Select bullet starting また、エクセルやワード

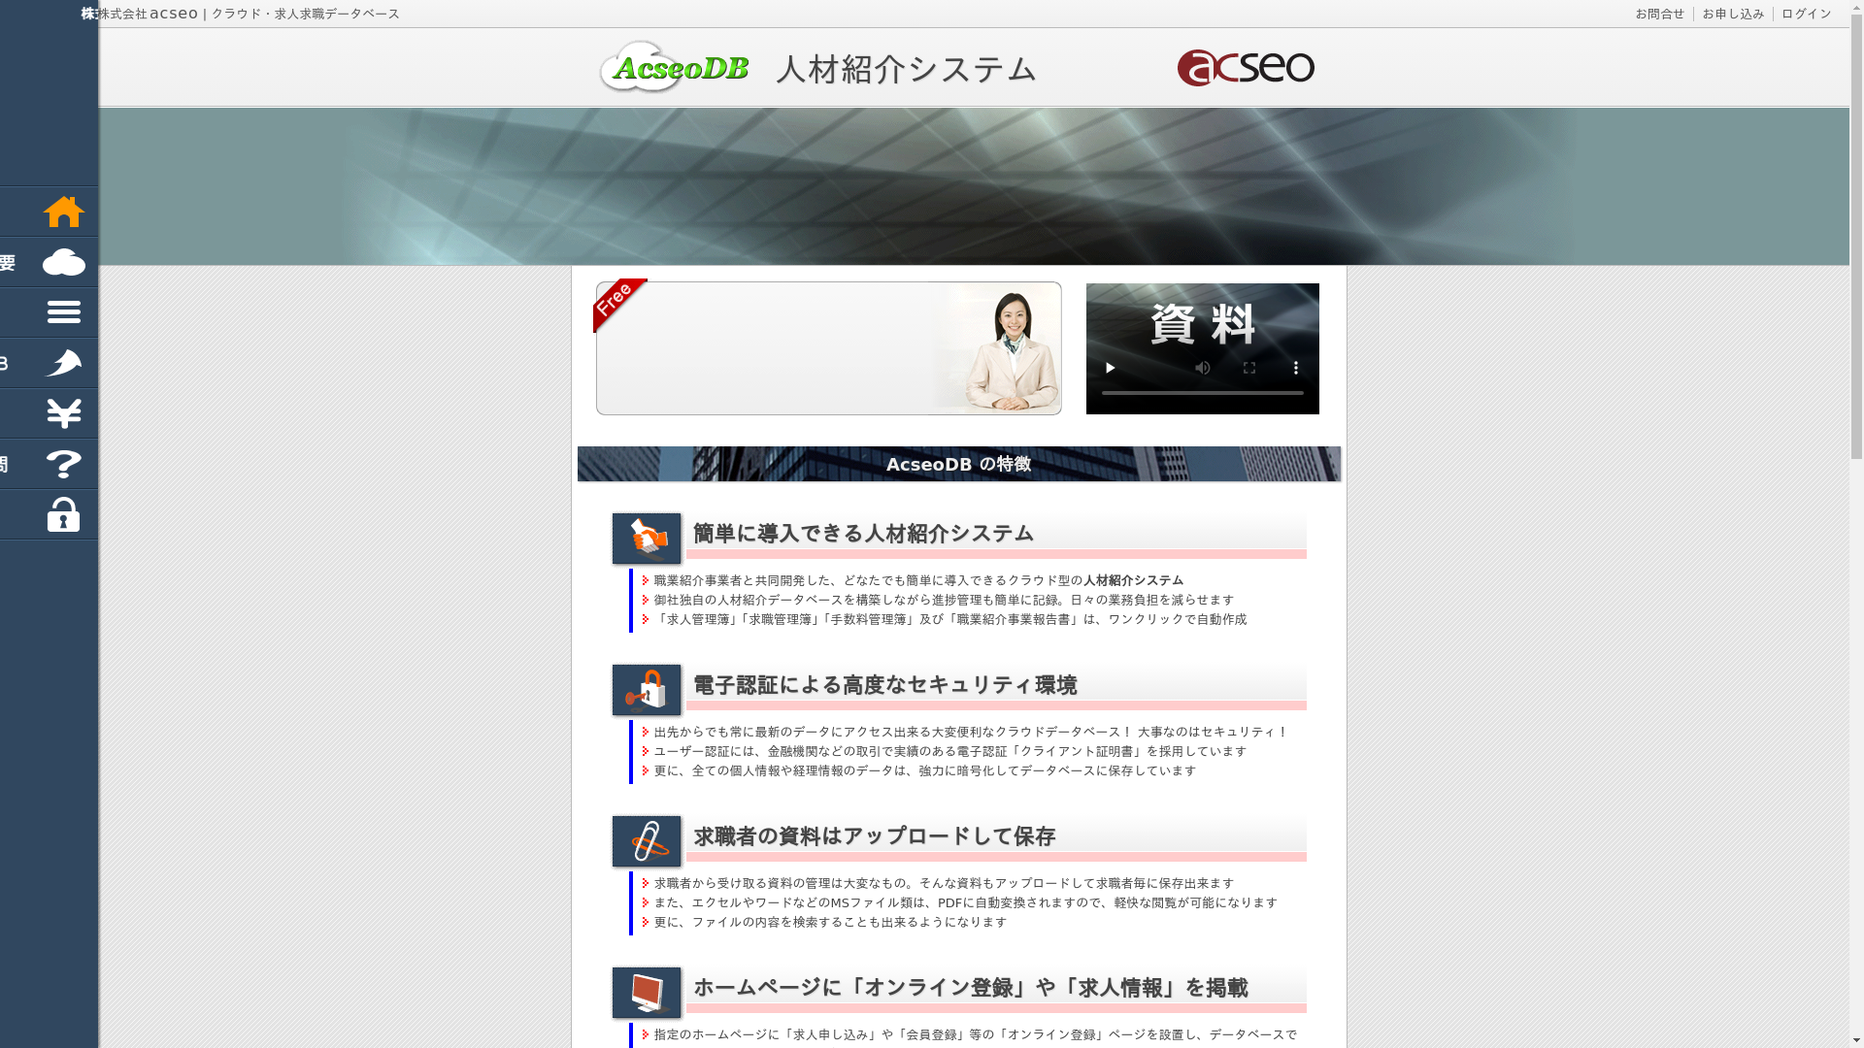pos(965,902)
